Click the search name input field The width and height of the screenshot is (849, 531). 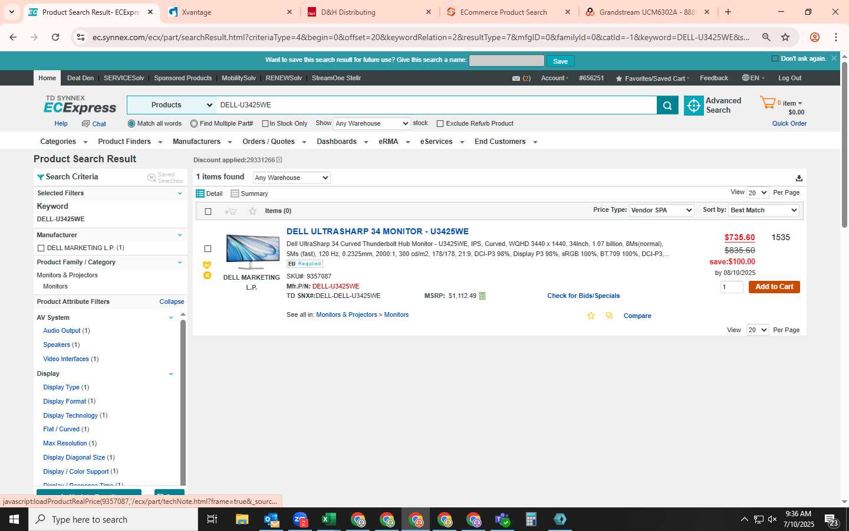pyautogui.click(x=506, y=60)
